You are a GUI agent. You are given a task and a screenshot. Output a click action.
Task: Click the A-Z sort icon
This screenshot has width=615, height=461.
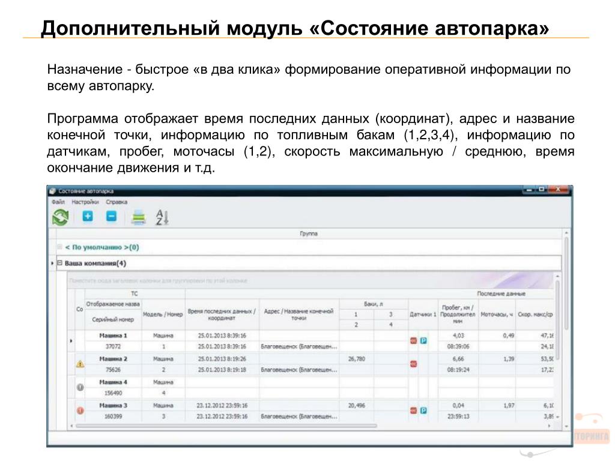pyautogui.click(x=162, y=217)
